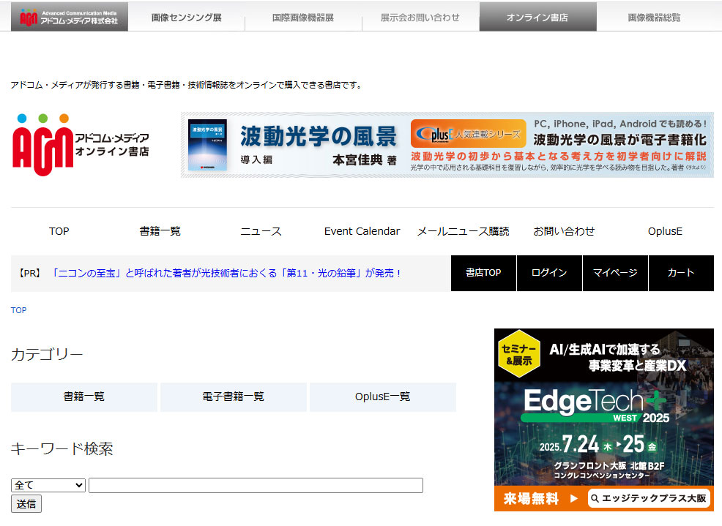Viewport: 722px width, 526px height.
Task: Click the エッジテックプラス大阪 search box in ad
Action: (x=649, y=498)
